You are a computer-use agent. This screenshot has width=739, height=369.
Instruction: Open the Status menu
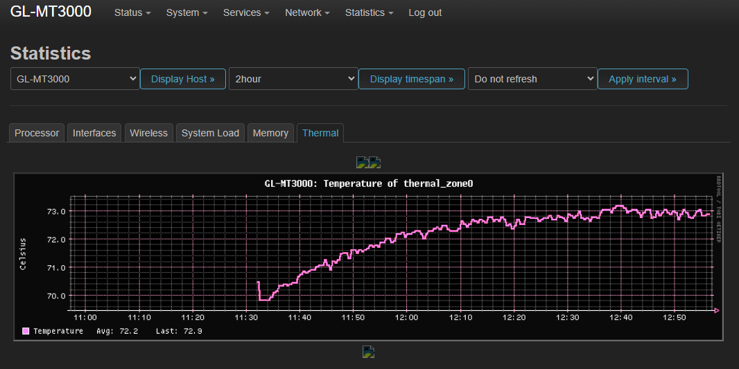132,12
